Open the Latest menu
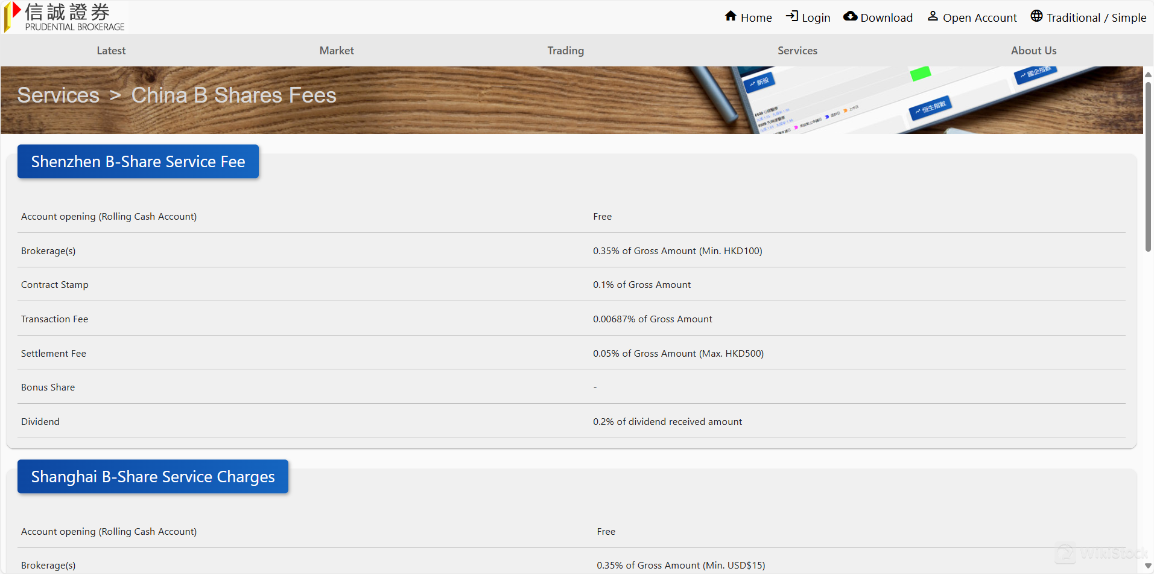1154x574 pixels. pyautogui.click(x=111, y=51)
